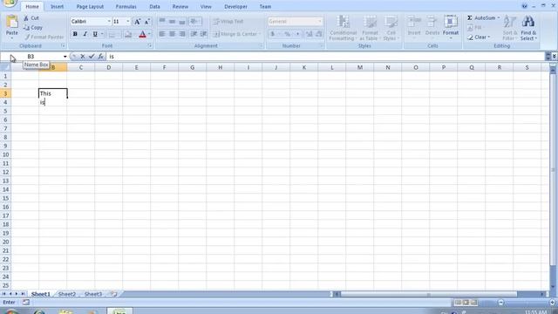Decrease font size with Shrink Font icon

click(147, 21)
